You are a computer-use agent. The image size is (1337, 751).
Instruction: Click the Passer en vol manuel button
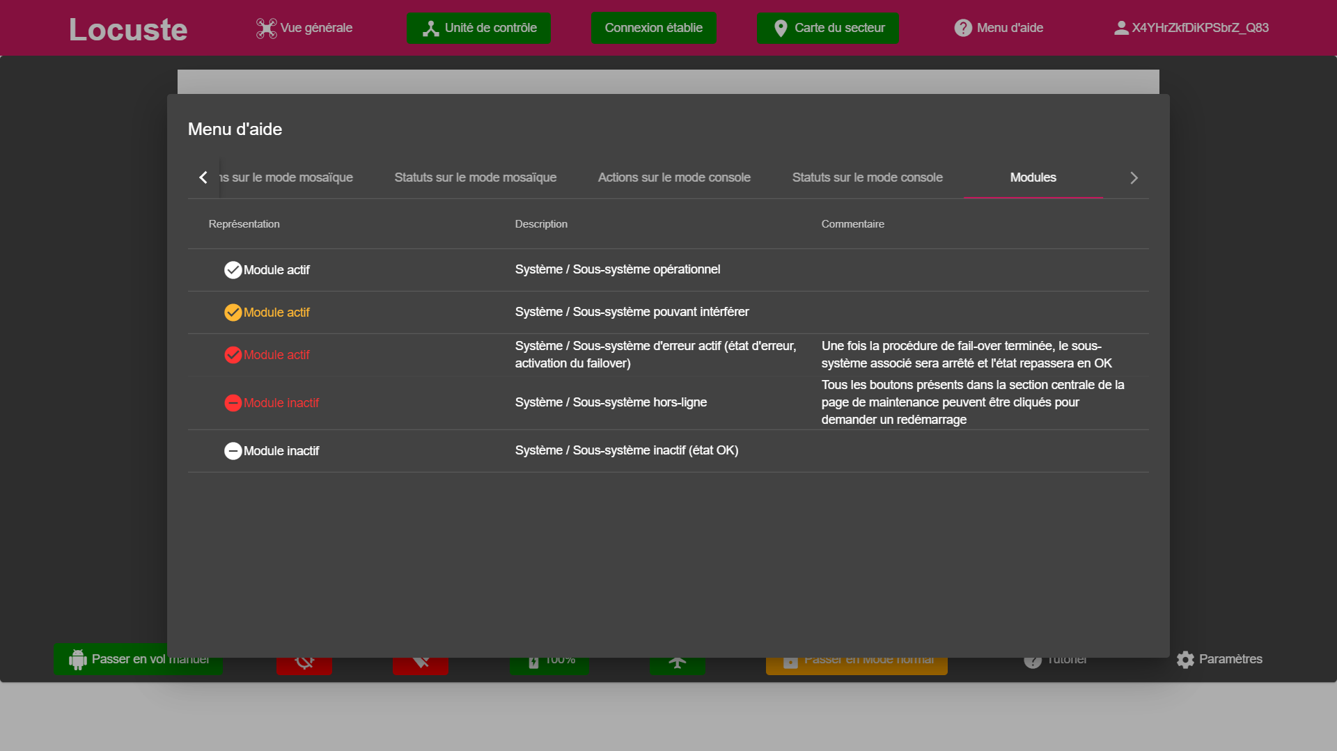[x=138, y=659]
